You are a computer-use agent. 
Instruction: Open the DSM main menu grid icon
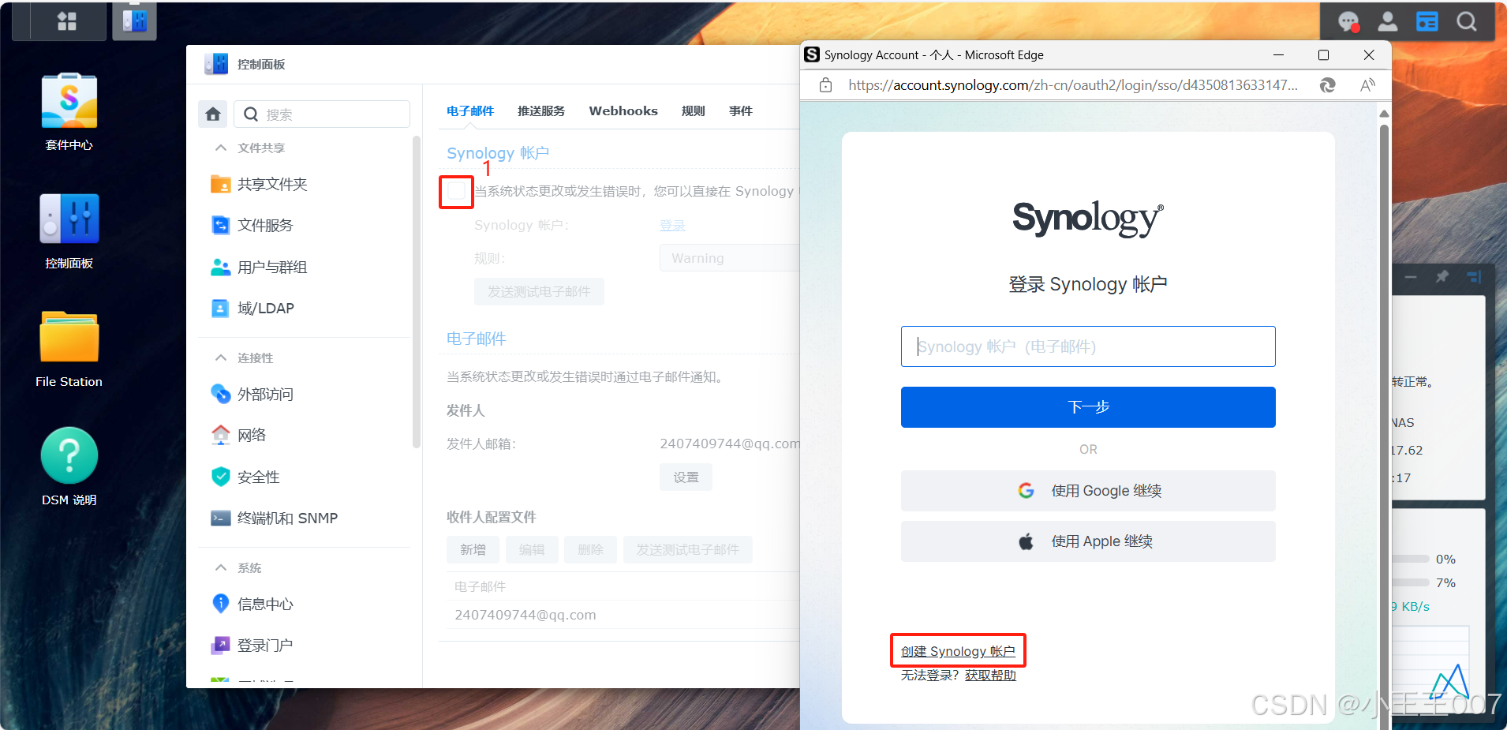point(67,21)
